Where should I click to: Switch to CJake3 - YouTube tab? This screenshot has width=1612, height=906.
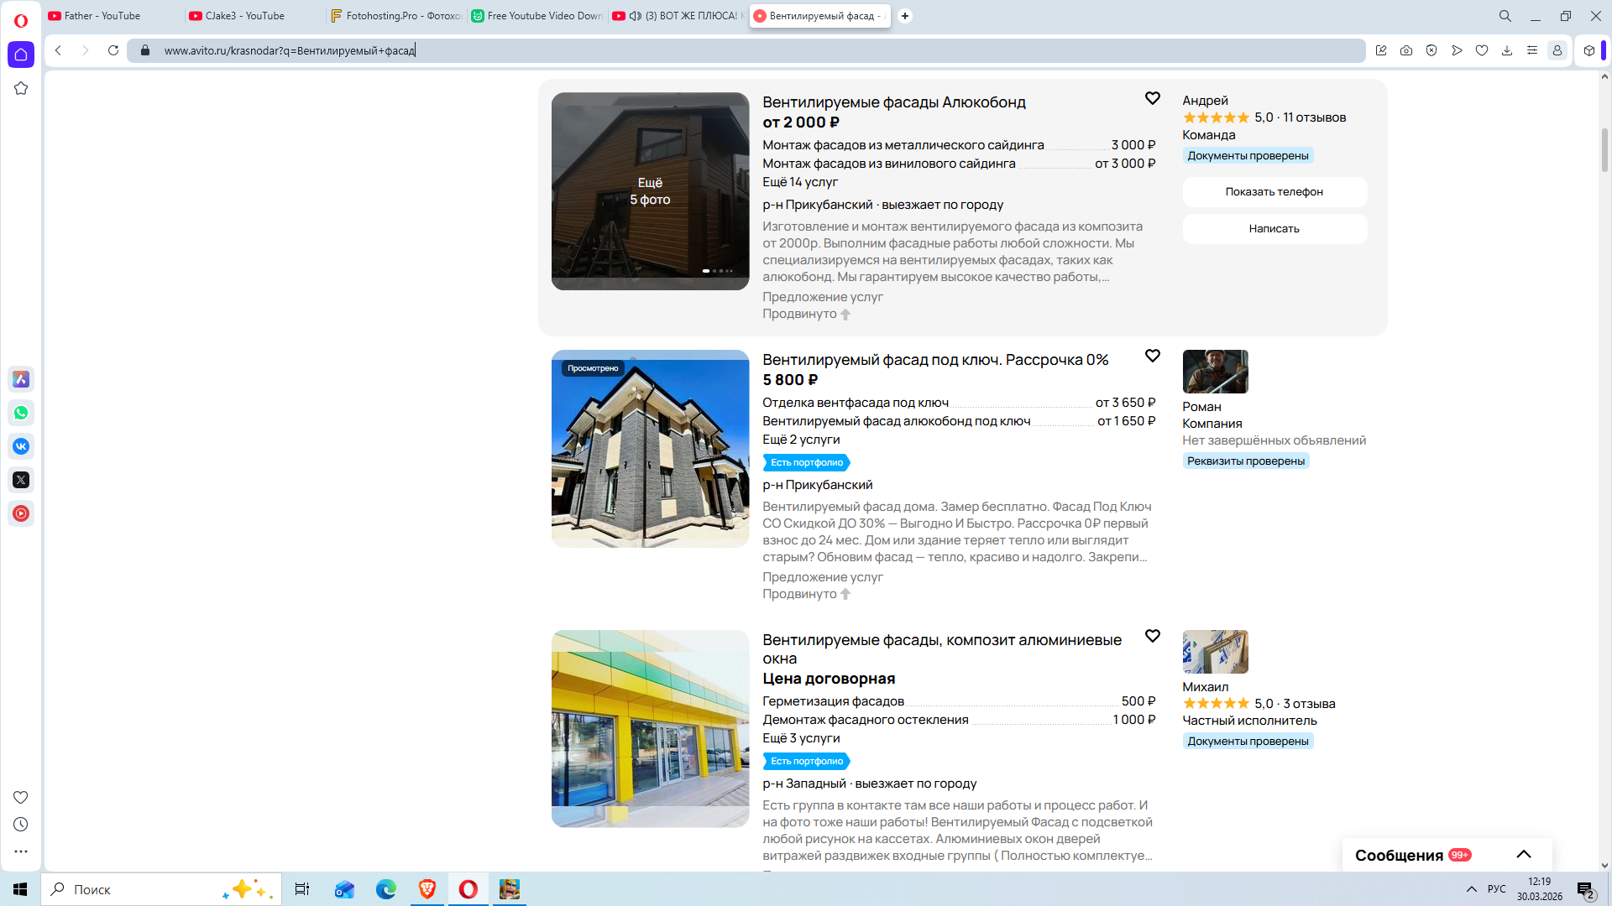click(245, 16)
